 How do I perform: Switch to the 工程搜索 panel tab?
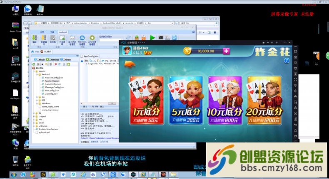pos(66,60)
